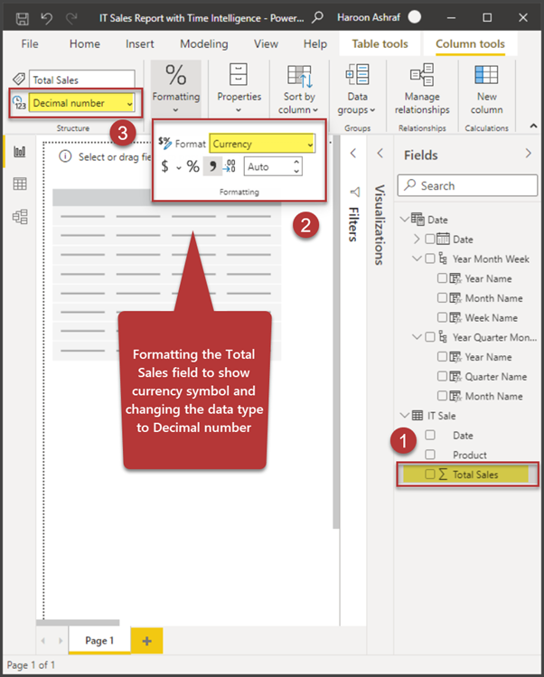Expand the Date hierarchy field
Viewport: 544px width, 677px height.
pyautogui.click(x=417, y=239)
